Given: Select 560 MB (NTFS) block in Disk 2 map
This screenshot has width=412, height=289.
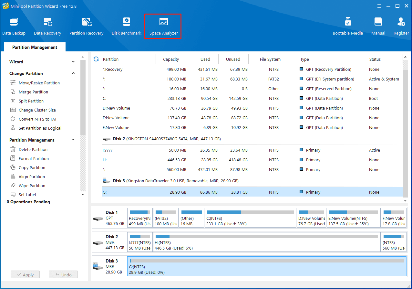Looking at the screenshot, I should coord(394,242).
